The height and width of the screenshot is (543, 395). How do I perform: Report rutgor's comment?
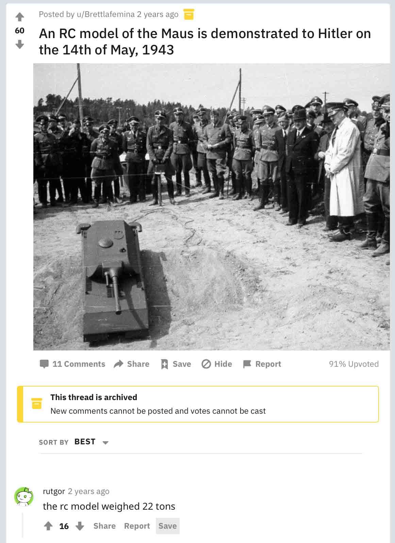click(137, 526)
